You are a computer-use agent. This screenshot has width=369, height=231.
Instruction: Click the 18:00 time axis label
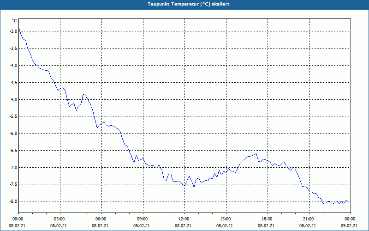pos(268,219)
